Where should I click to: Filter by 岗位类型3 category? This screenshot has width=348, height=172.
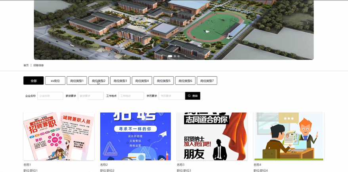click(120, 81)
